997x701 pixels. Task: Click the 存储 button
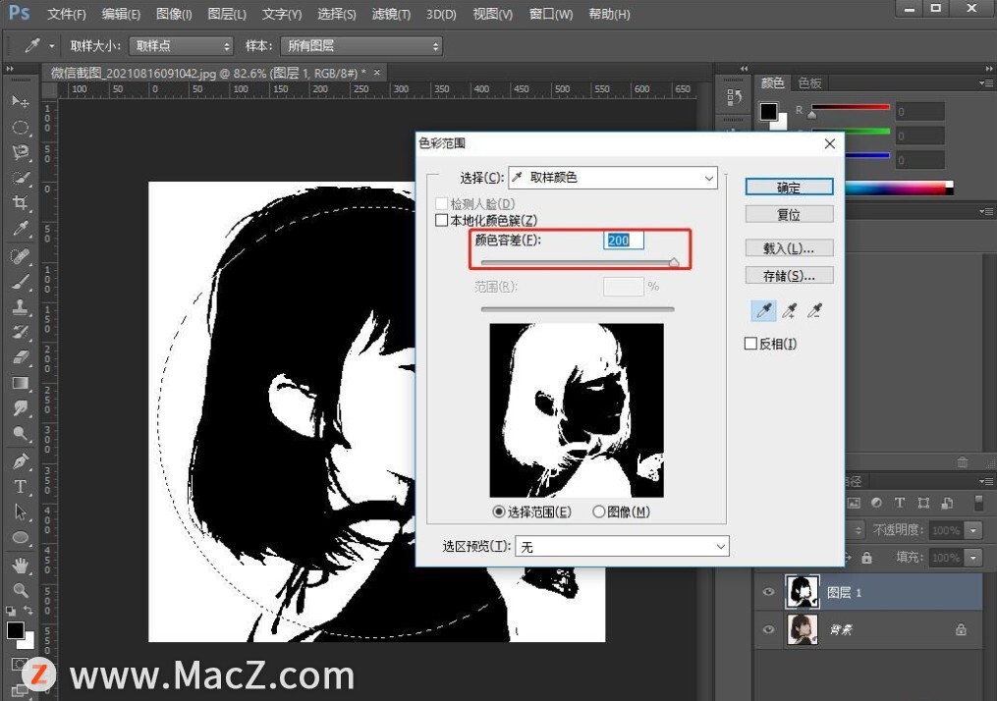point(789,275)
